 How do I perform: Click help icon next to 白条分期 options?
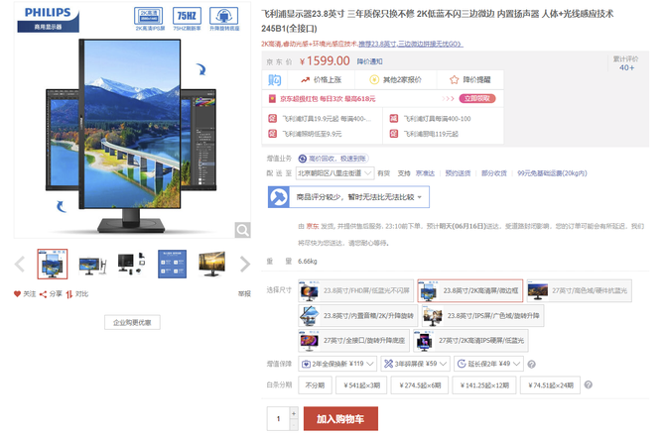pyautogui.click(x=589, y=384)
